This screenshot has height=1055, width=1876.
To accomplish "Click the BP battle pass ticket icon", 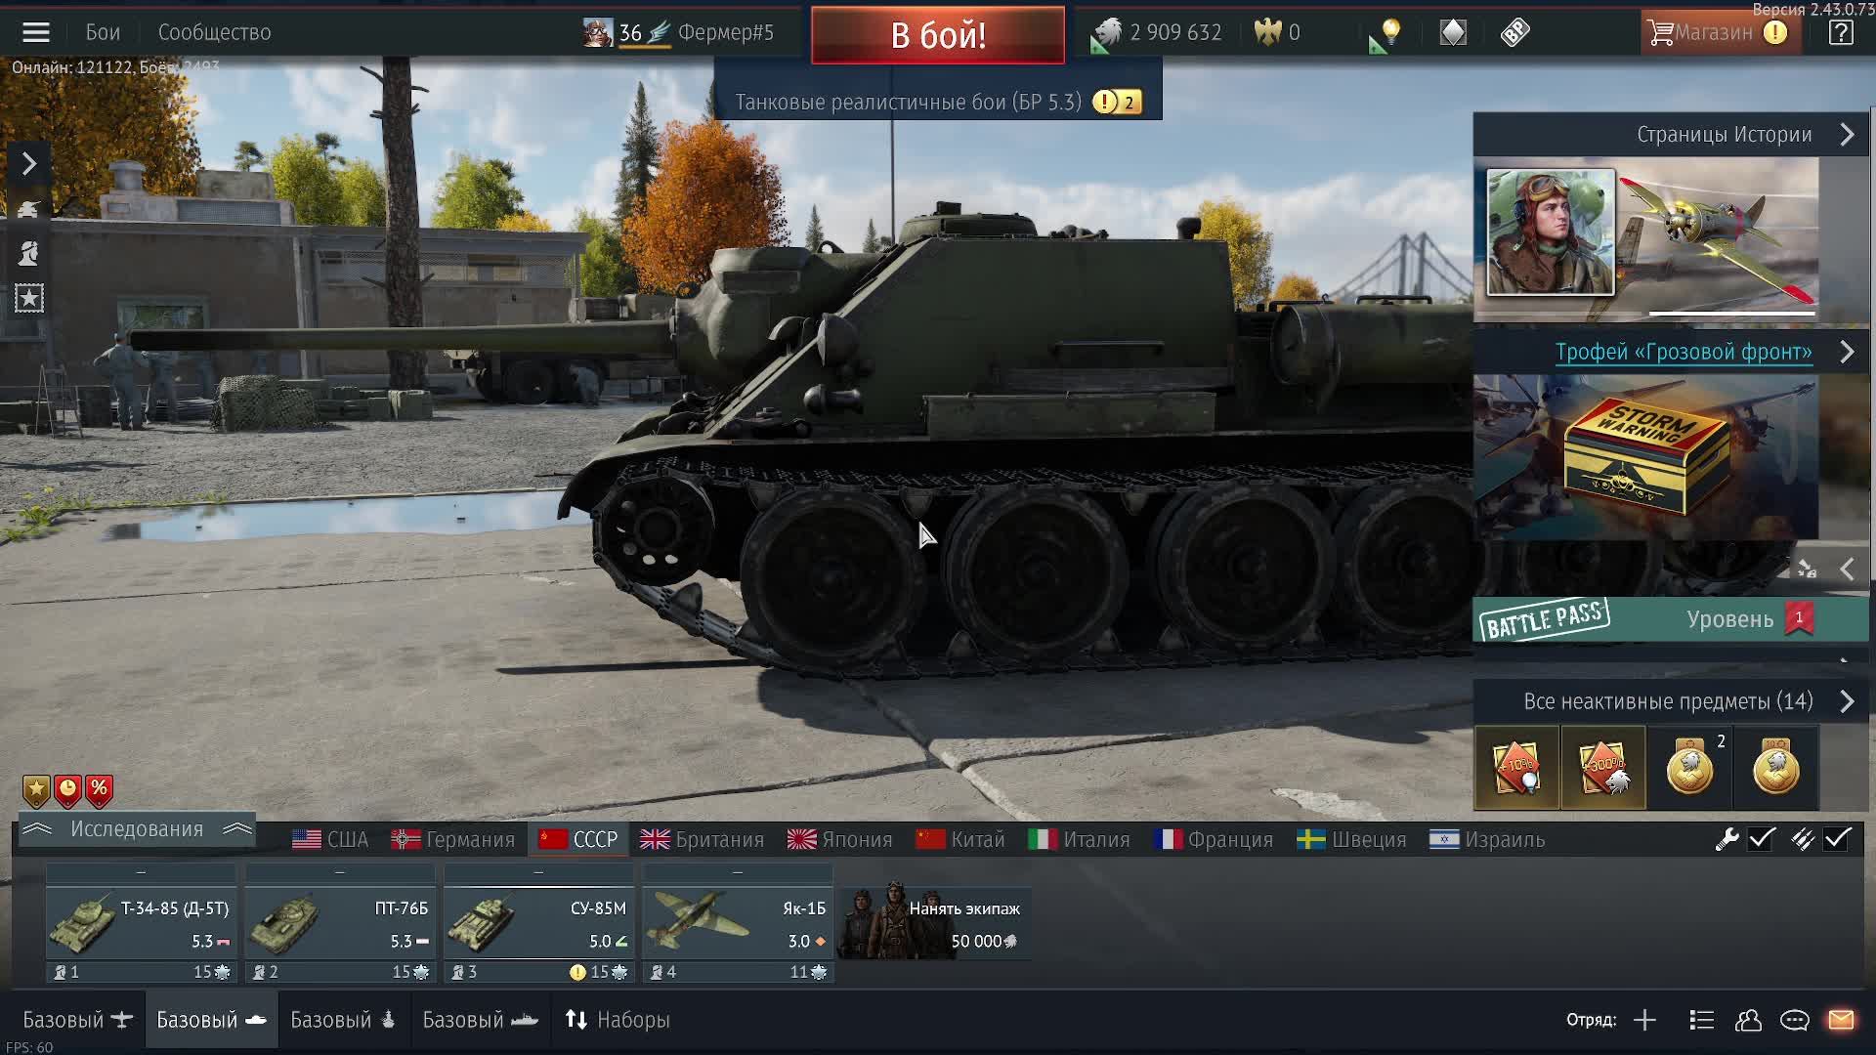I will click(1514, 32).
